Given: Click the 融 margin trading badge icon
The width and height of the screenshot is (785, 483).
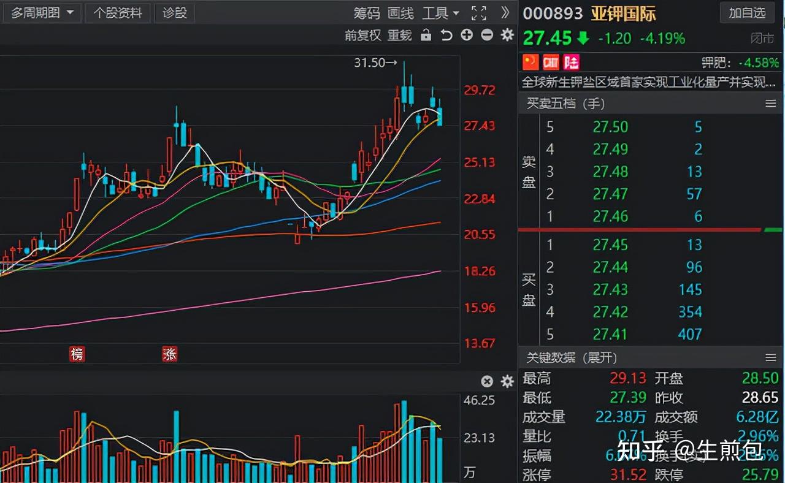Looking at the screenshot, I should (x=551, y=62).
